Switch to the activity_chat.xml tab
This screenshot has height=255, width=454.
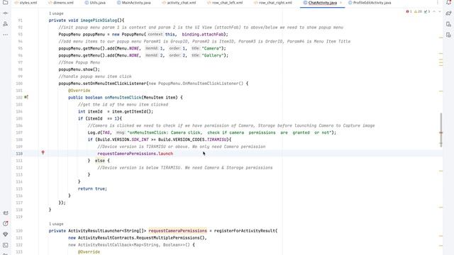point(179,3)
